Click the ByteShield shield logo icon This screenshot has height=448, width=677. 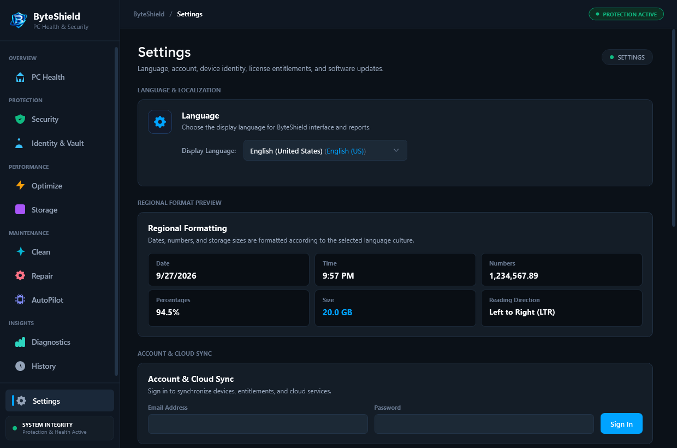coord(19,20)
